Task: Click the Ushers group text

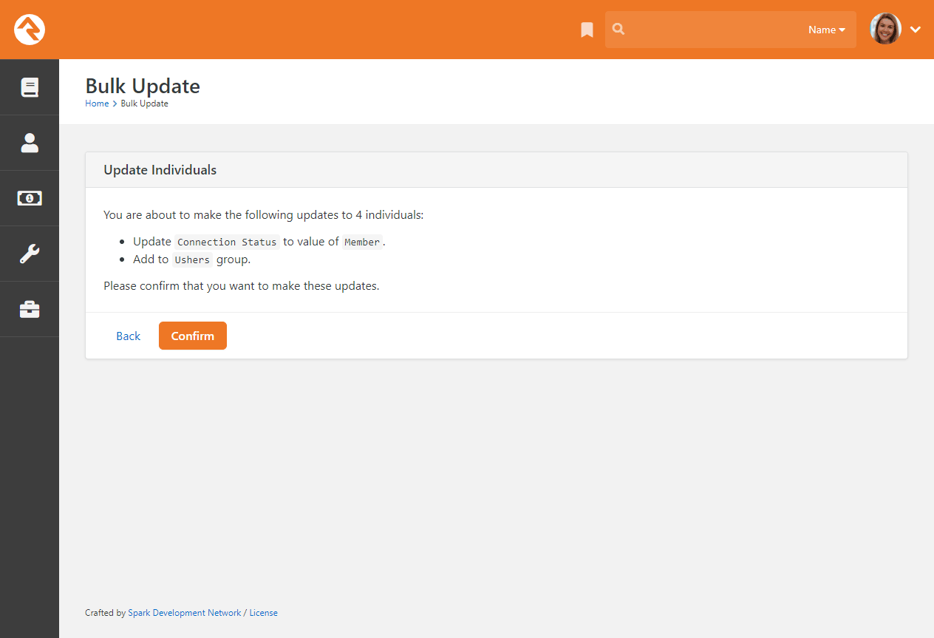Action: [192, 259]
